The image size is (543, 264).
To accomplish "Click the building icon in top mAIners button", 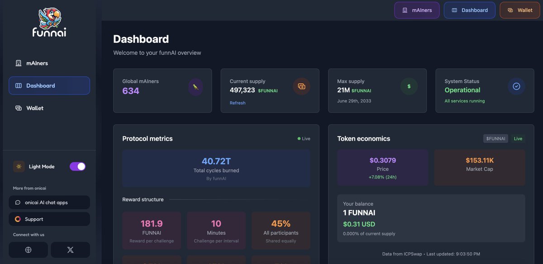I will coord(405,10).
